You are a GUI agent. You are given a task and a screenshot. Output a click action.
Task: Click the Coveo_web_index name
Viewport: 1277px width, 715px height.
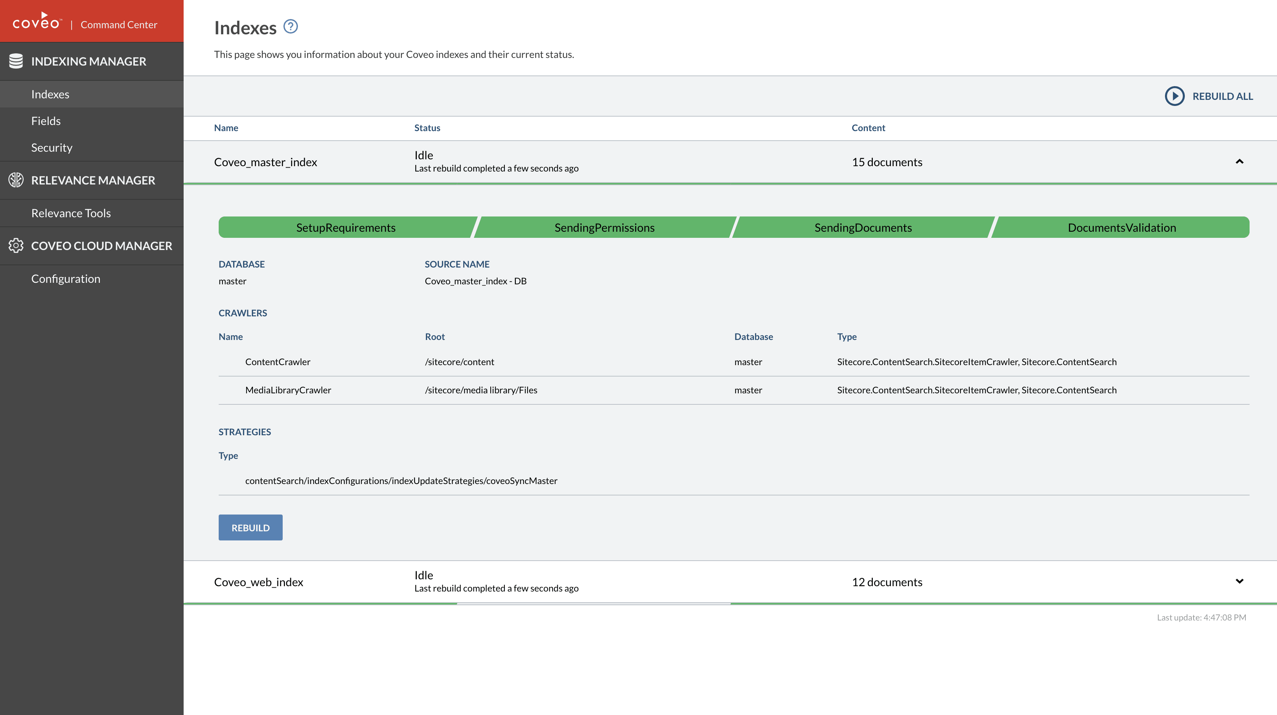[258, 582]
